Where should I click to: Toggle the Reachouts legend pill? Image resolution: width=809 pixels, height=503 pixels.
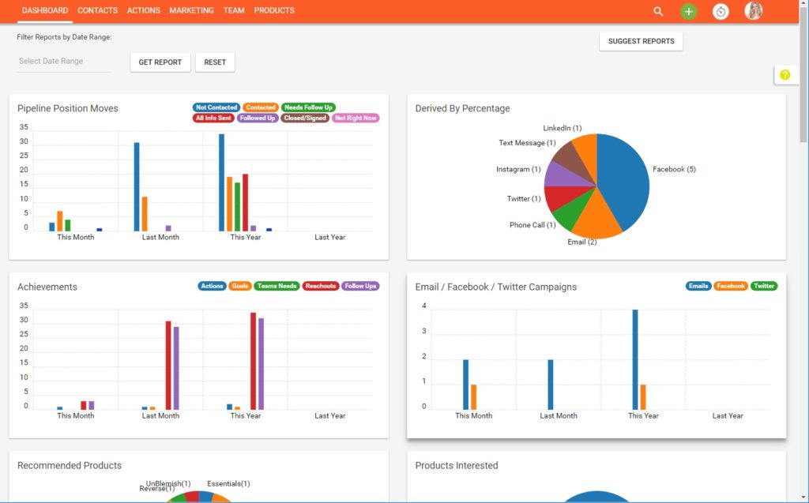click(321, 286)
